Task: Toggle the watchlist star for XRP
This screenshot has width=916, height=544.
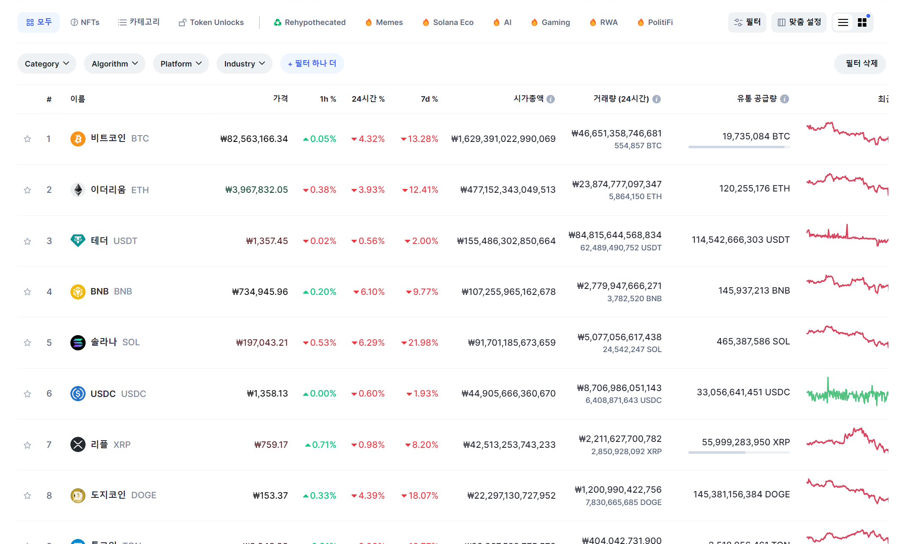Action: point(28,445)
